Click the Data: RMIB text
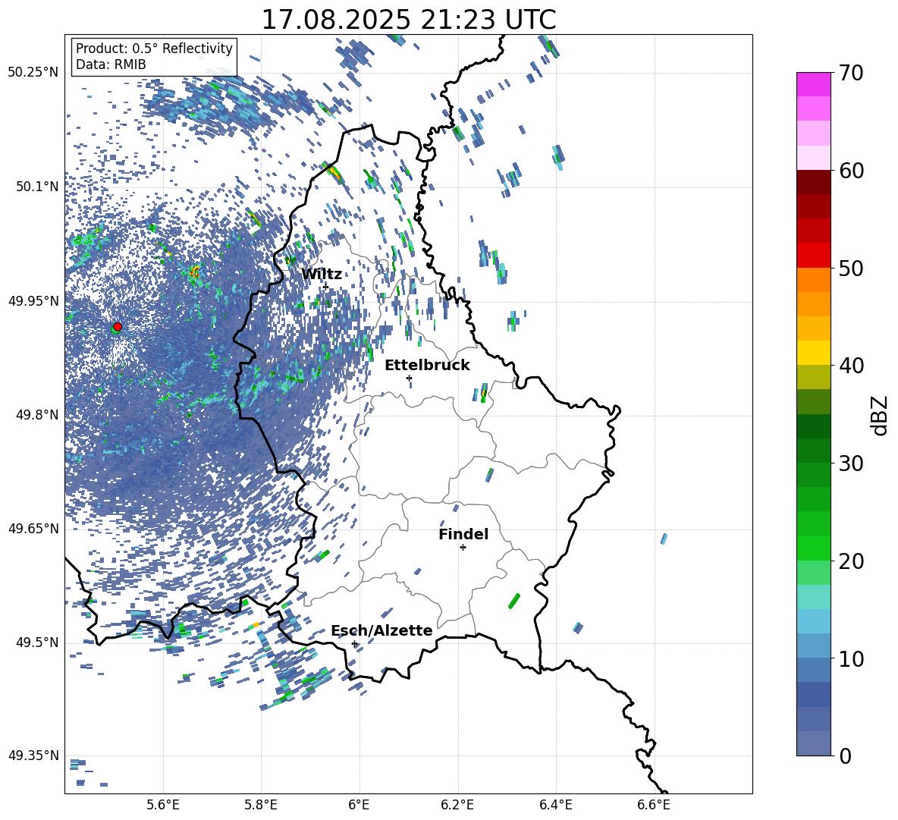 point(111,64)
